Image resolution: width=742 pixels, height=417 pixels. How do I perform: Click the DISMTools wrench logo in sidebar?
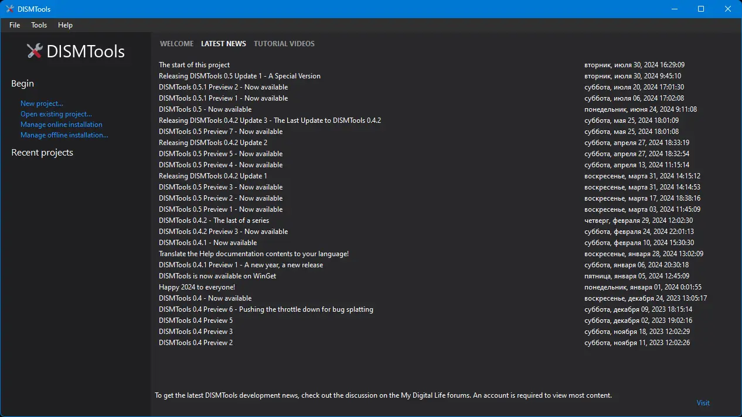35,51
